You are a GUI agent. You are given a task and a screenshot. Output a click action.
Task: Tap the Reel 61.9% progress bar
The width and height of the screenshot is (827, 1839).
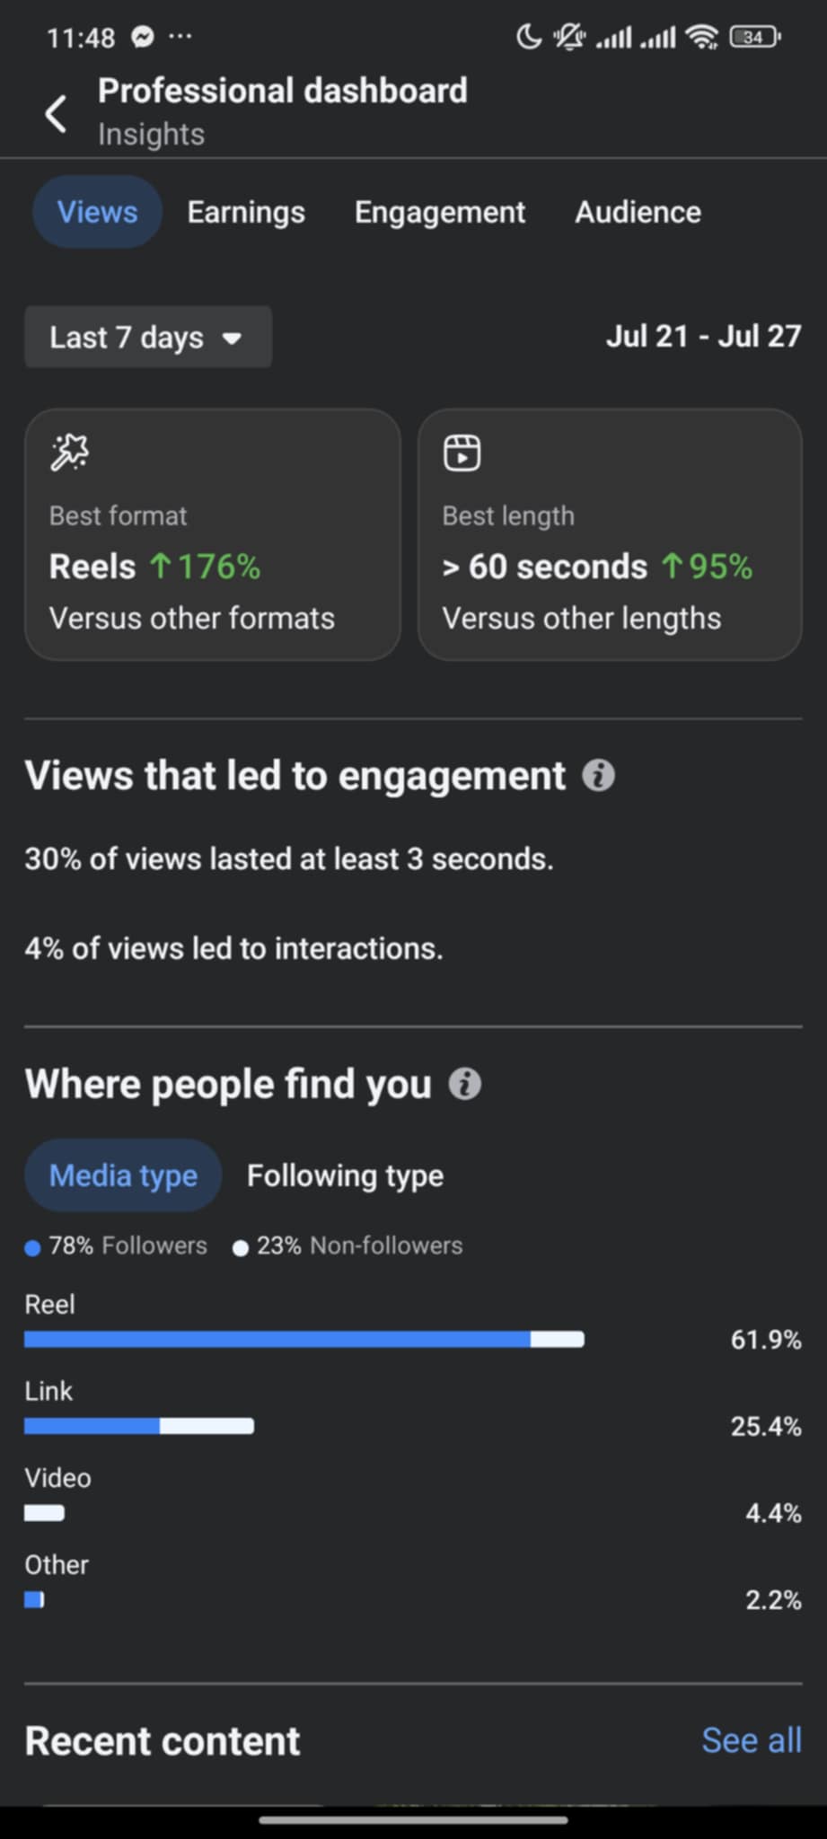point(304,1339)
